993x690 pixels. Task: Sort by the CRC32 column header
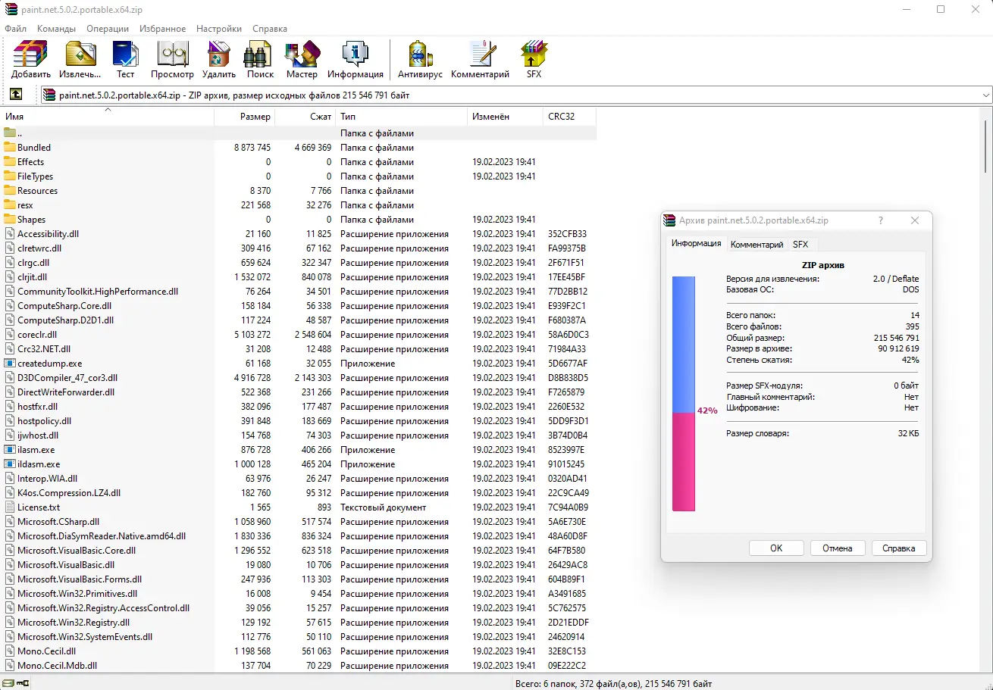570,117
